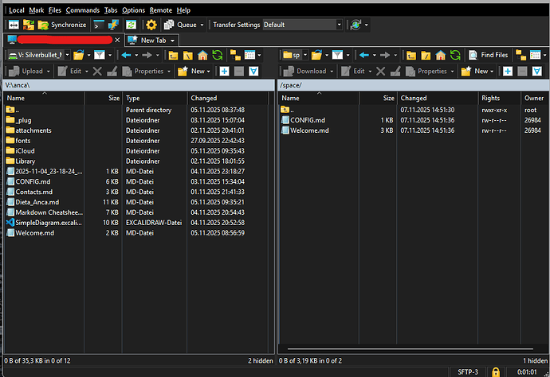Click the select all plus icon in local panel
Image resolution: width=550 pixels, height=377 pixels.
click(225, 71)
